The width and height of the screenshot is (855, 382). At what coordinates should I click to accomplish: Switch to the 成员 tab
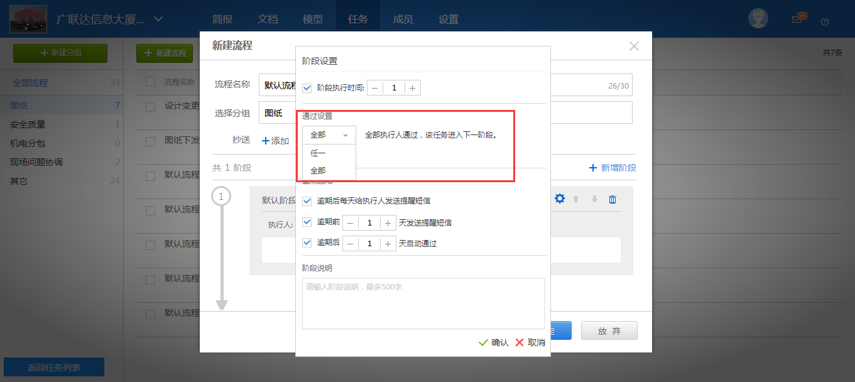click(x=403, y=19)
